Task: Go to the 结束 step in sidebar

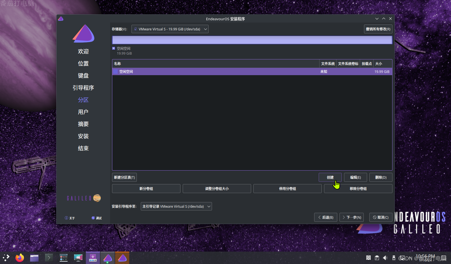Action: pos(83,148)
